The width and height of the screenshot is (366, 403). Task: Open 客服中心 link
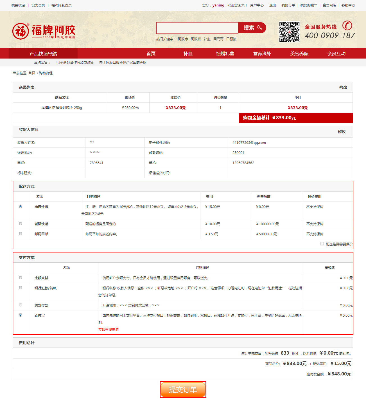point(348,5)
